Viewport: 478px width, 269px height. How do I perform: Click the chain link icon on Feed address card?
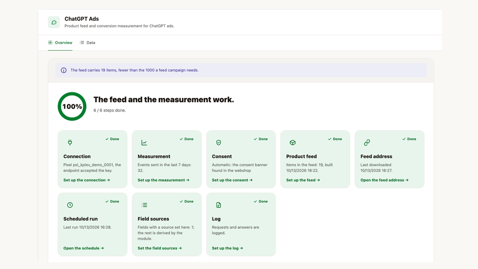[x=367, y=143]
